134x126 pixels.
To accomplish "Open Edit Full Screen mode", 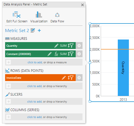I will coord(17,17).
